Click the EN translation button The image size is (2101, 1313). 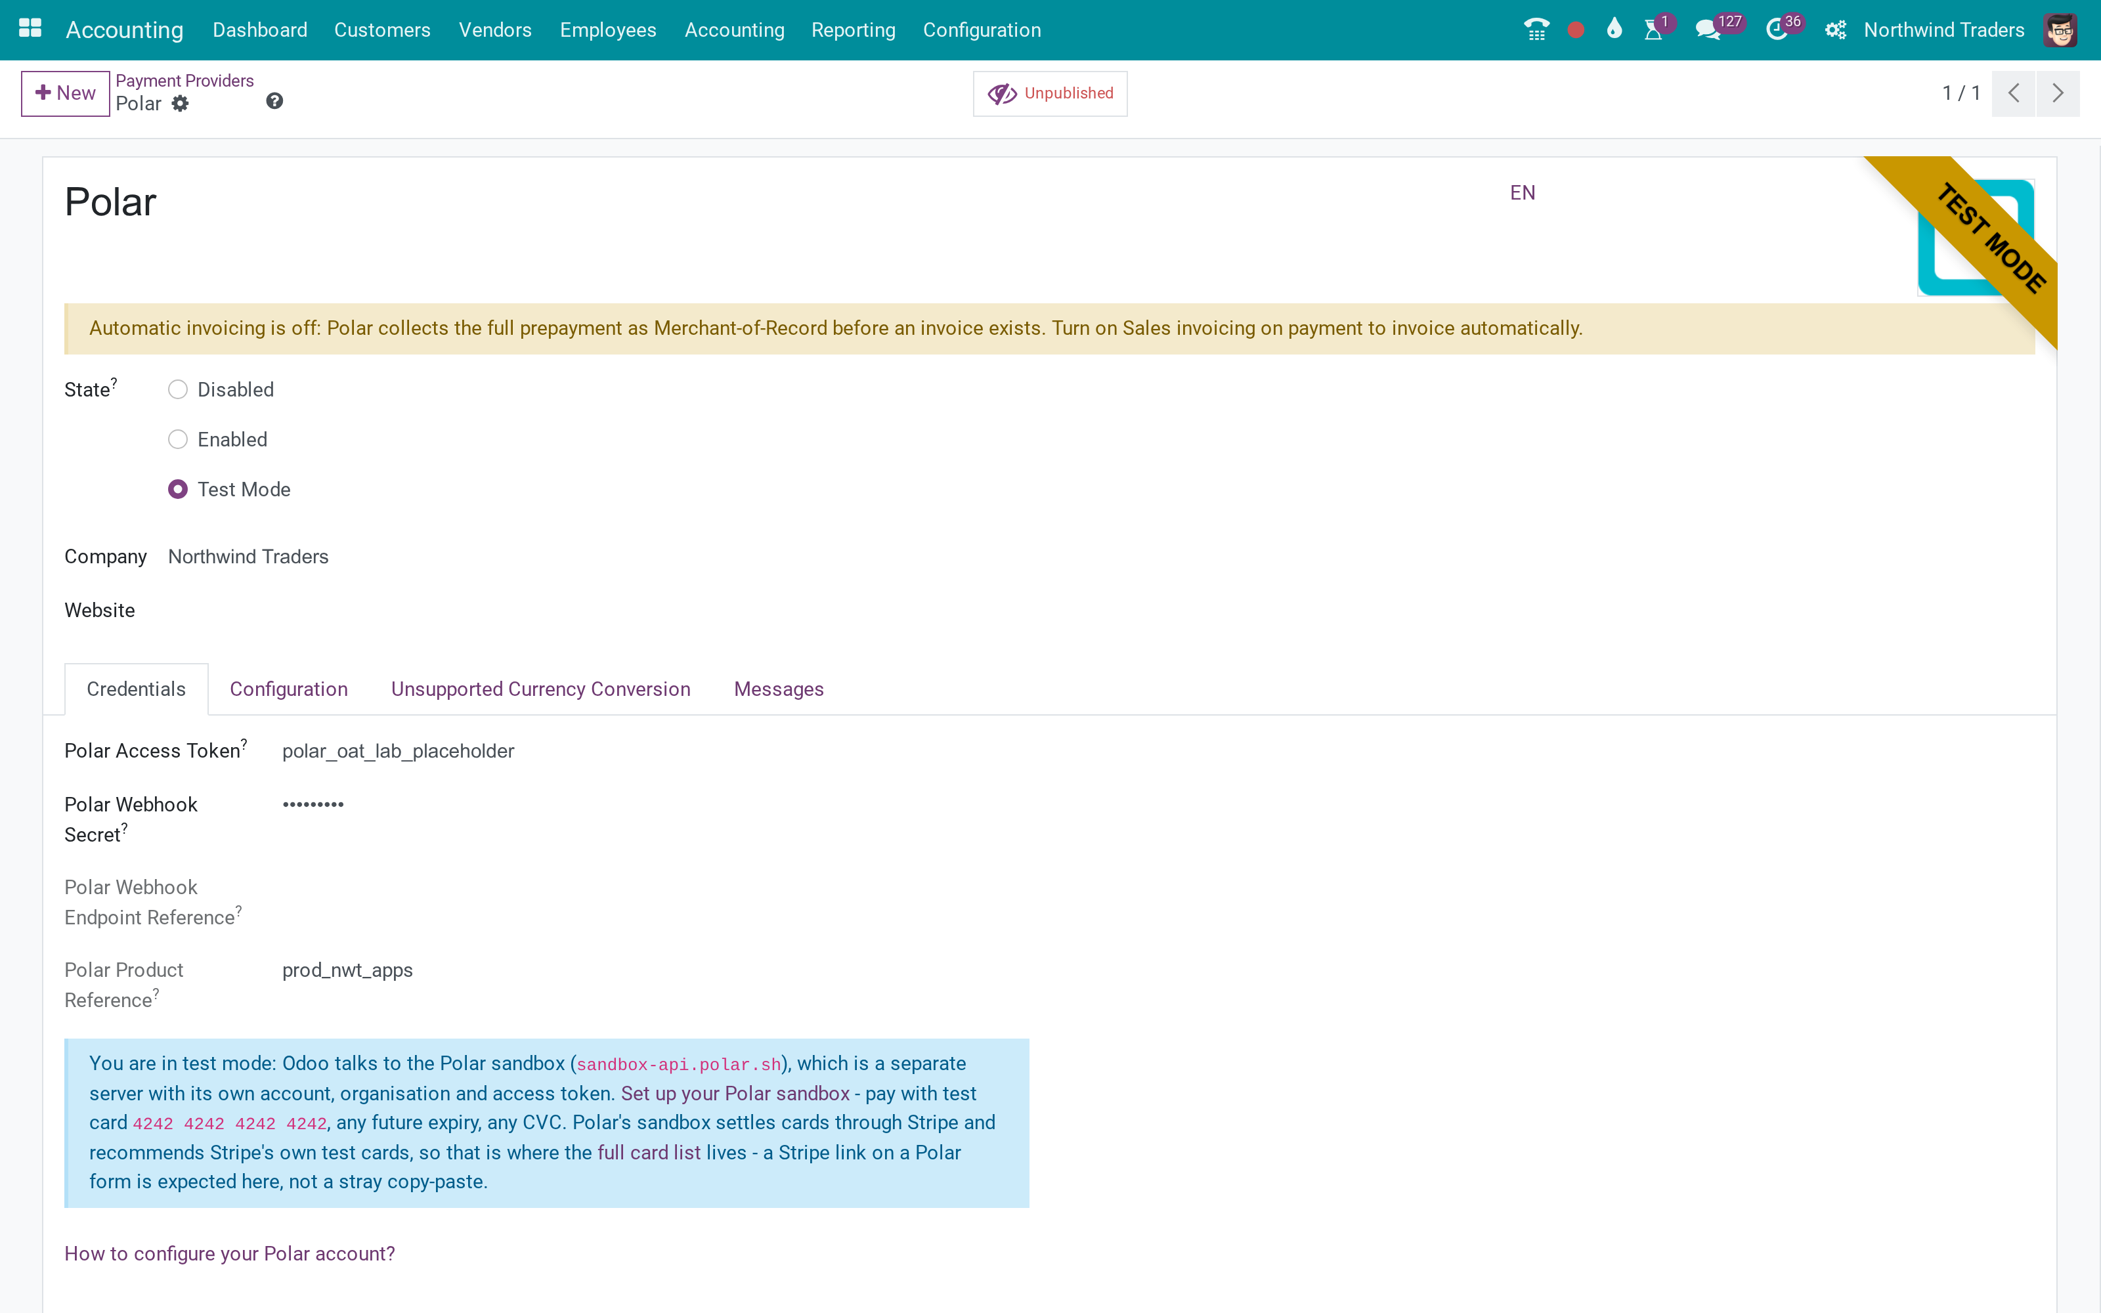(x=1522, y=193)
